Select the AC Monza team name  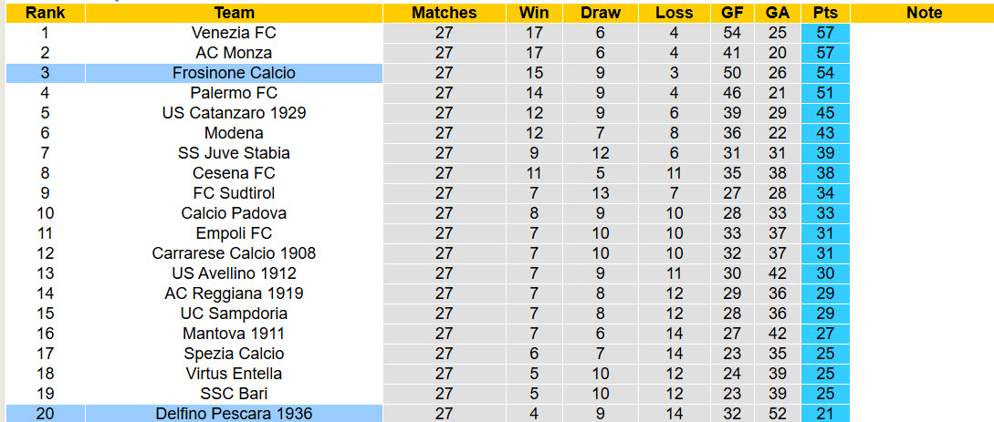pyautogui.click(x=234, y=53)
